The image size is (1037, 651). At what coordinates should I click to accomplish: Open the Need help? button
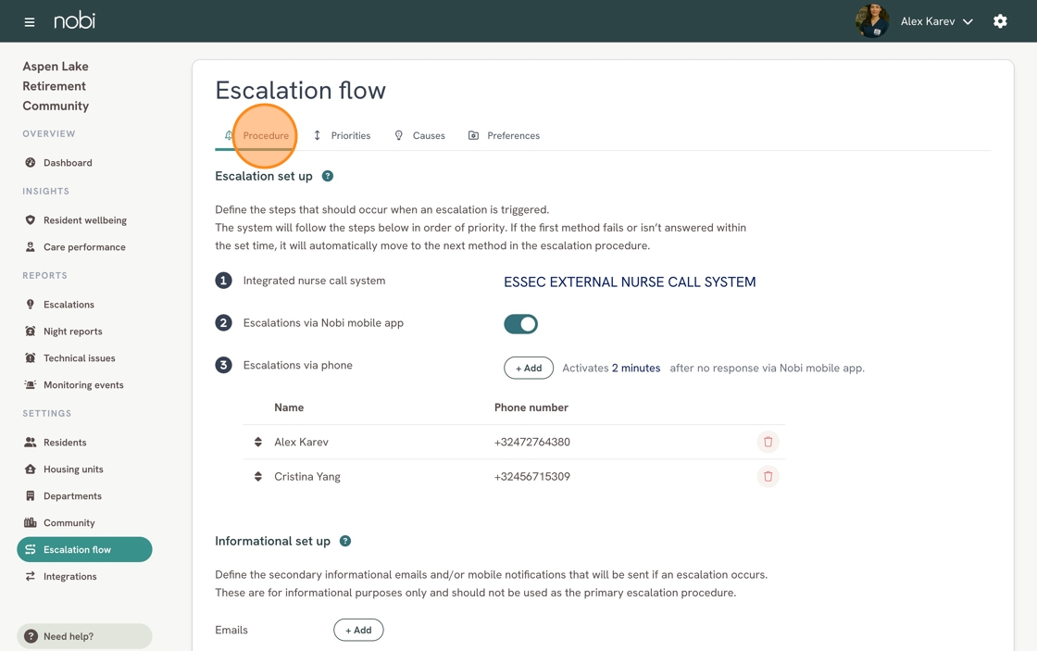[84, 636]
